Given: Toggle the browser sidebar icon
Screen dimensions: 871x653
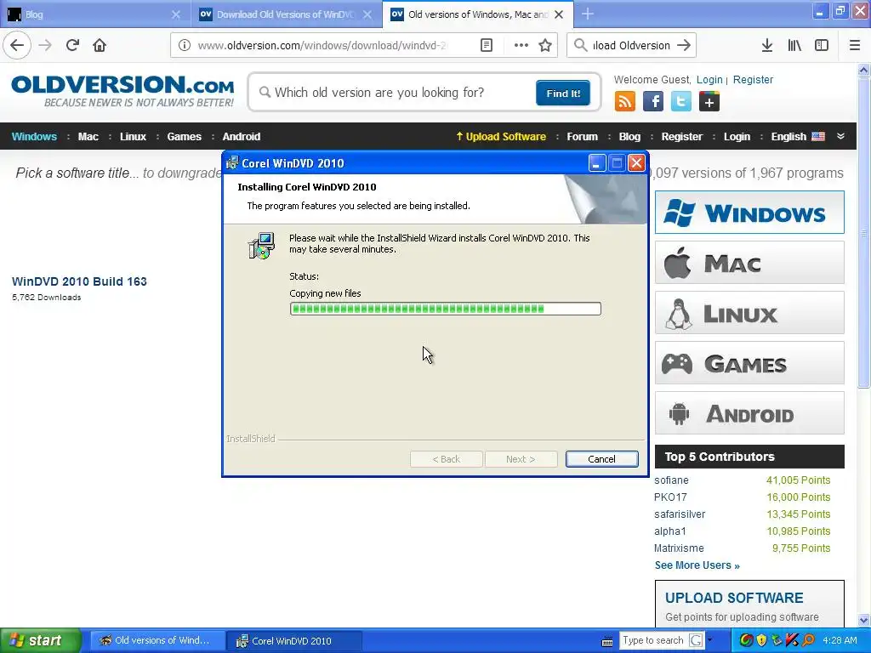Looking at the screenshot, I should pos(822,46).
